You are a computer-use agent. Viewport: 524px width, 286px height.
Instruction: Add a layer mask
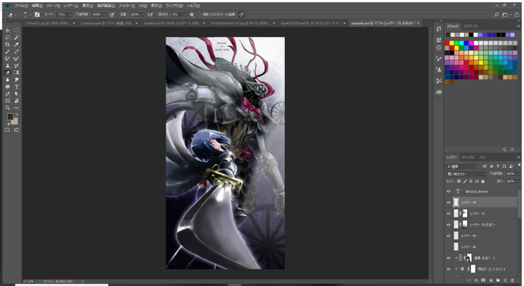(483, 280)
